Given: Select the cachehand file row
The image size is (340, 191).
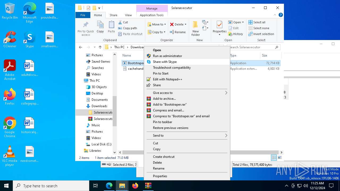Looking at the screenshot, I should [201, 69].
